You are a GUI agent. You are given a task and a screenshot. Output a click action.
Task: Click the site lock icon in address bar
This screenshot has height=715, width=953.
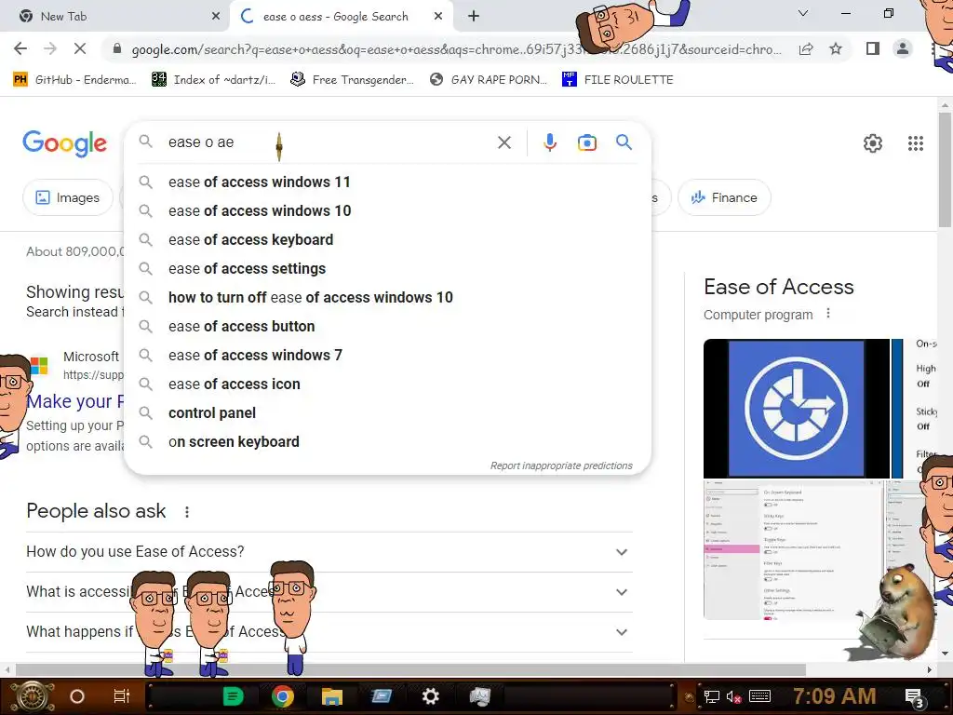click(x=117, y=48)
